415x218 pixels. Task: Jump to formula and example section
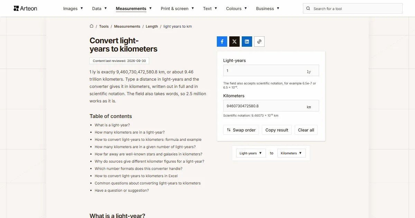(148, 139)
